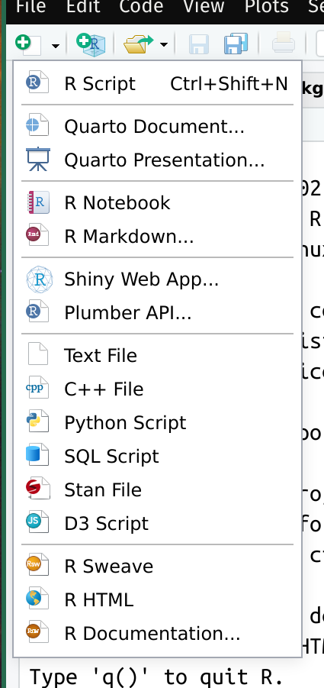Click the New File plus icon

[x=28, y=44]
